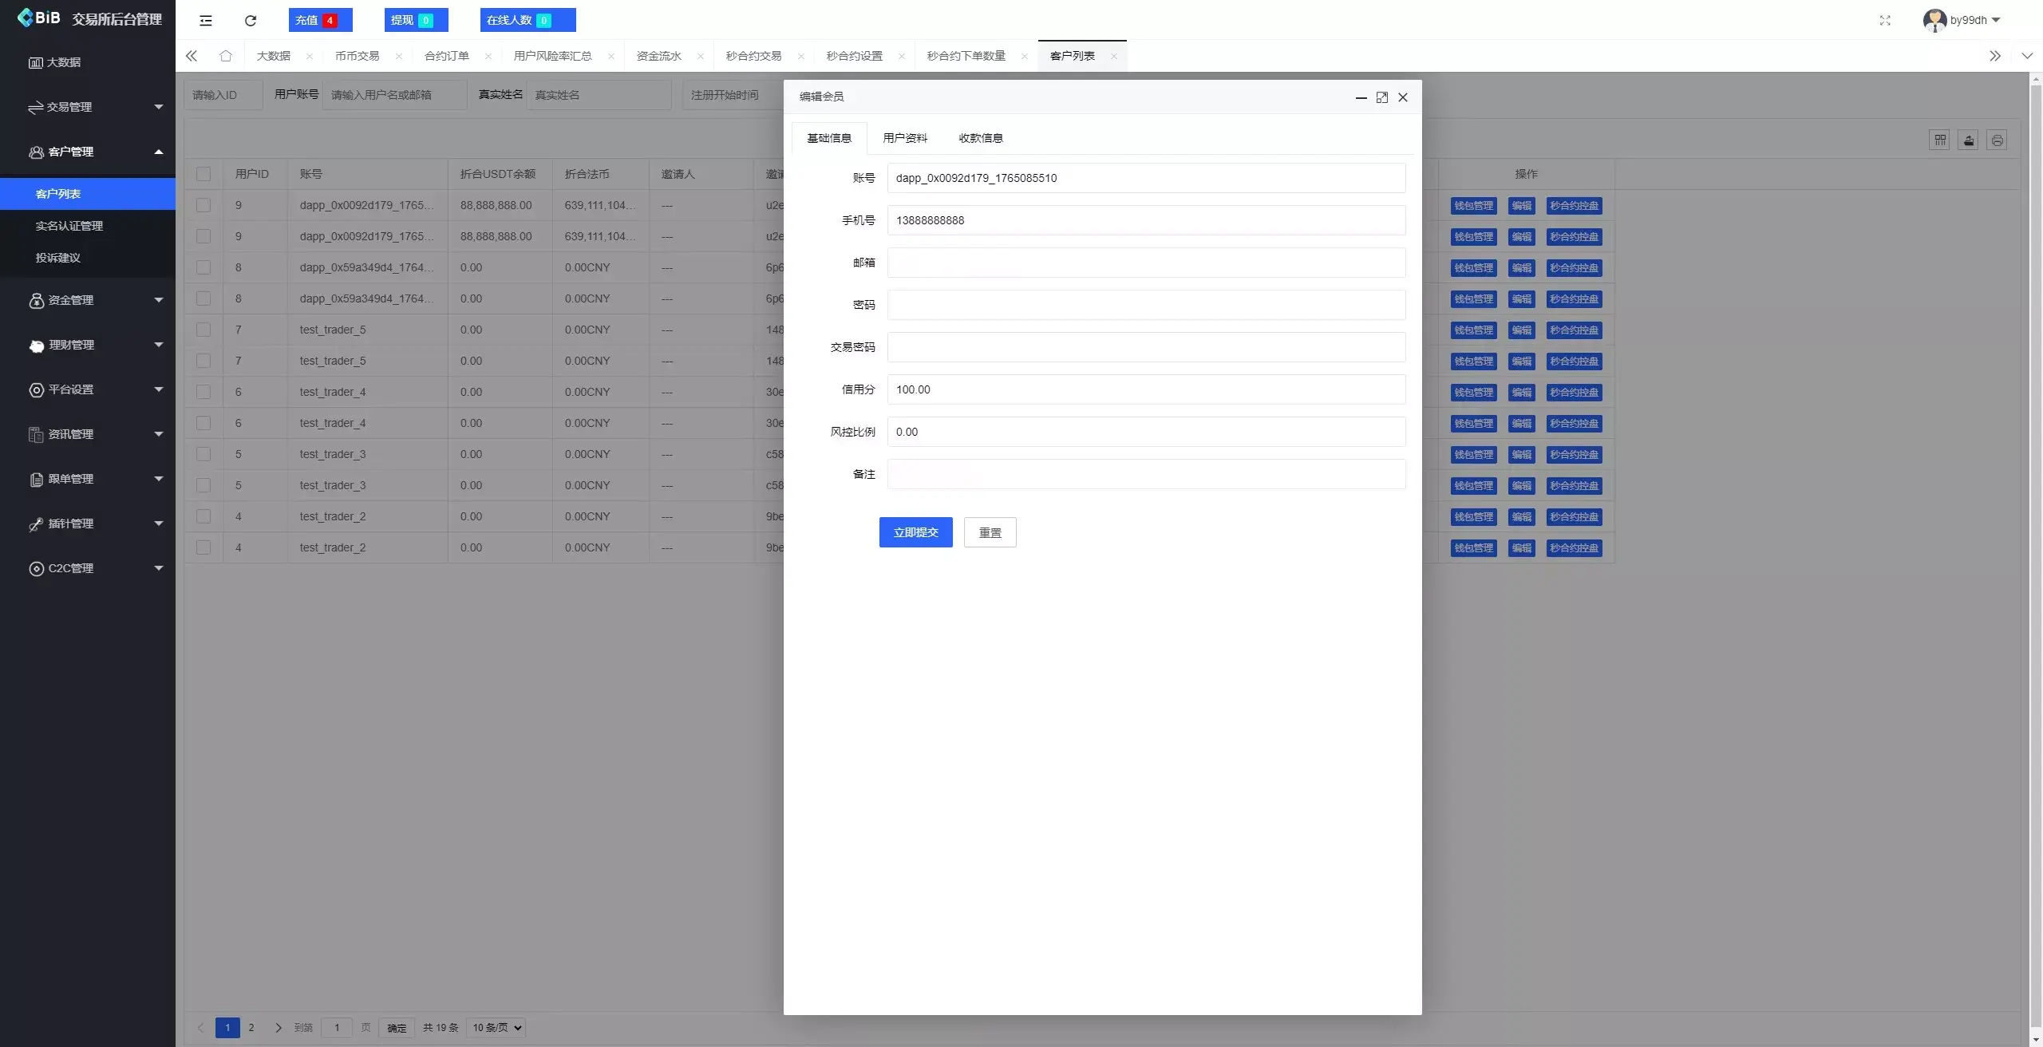Check the checkbox for user ID 9 row
The image size is (2043, 1047).
204,205
